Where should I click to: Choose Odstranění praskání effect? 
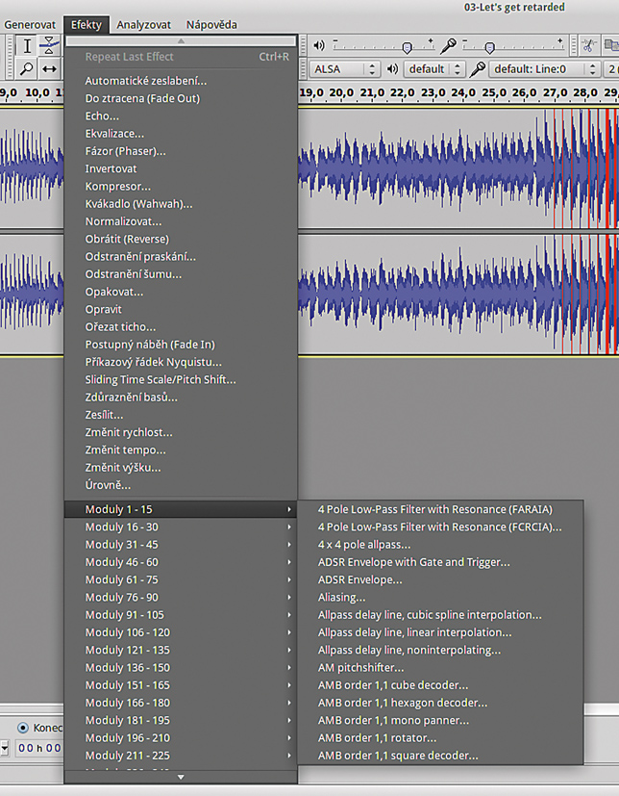pos(181,256)
